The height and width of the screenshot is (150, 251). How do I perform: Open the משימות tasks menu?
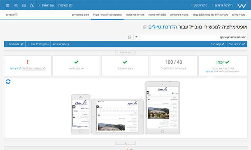pos(65,5)
